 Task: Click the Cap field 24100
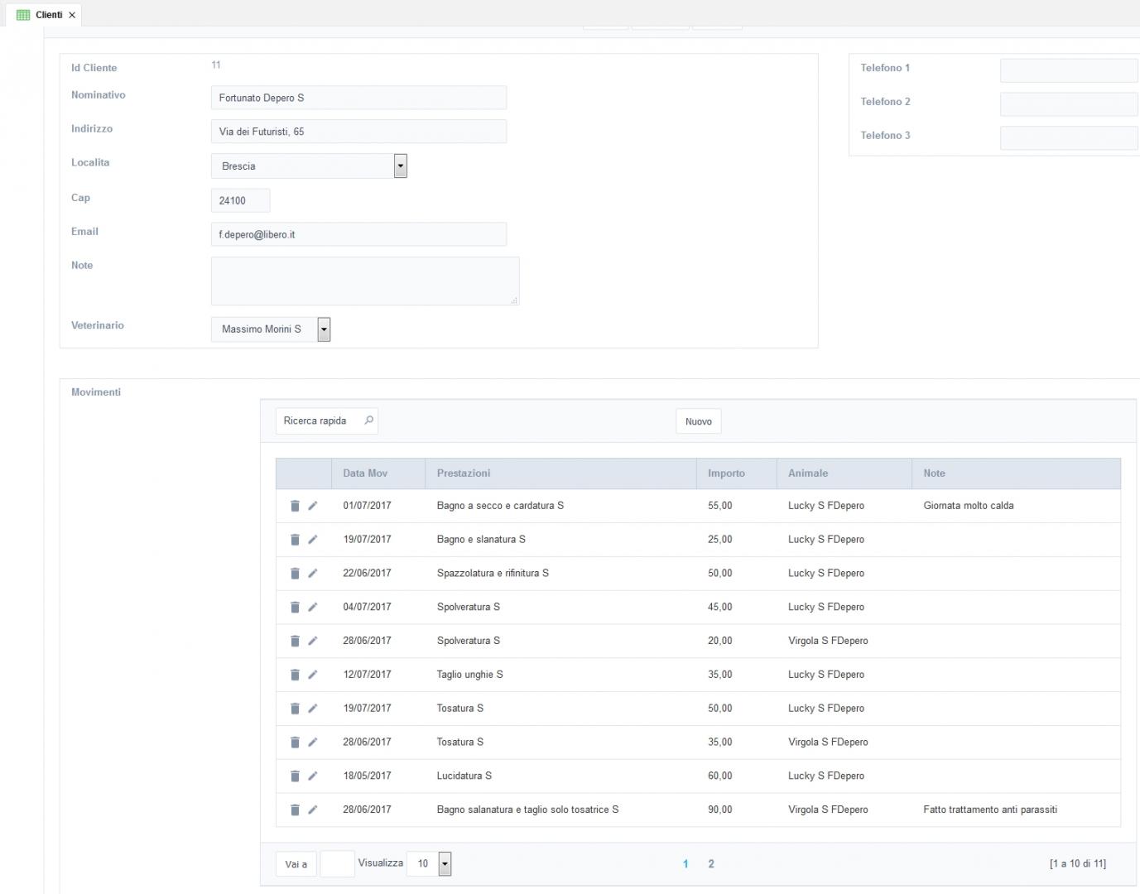(240, 200)
